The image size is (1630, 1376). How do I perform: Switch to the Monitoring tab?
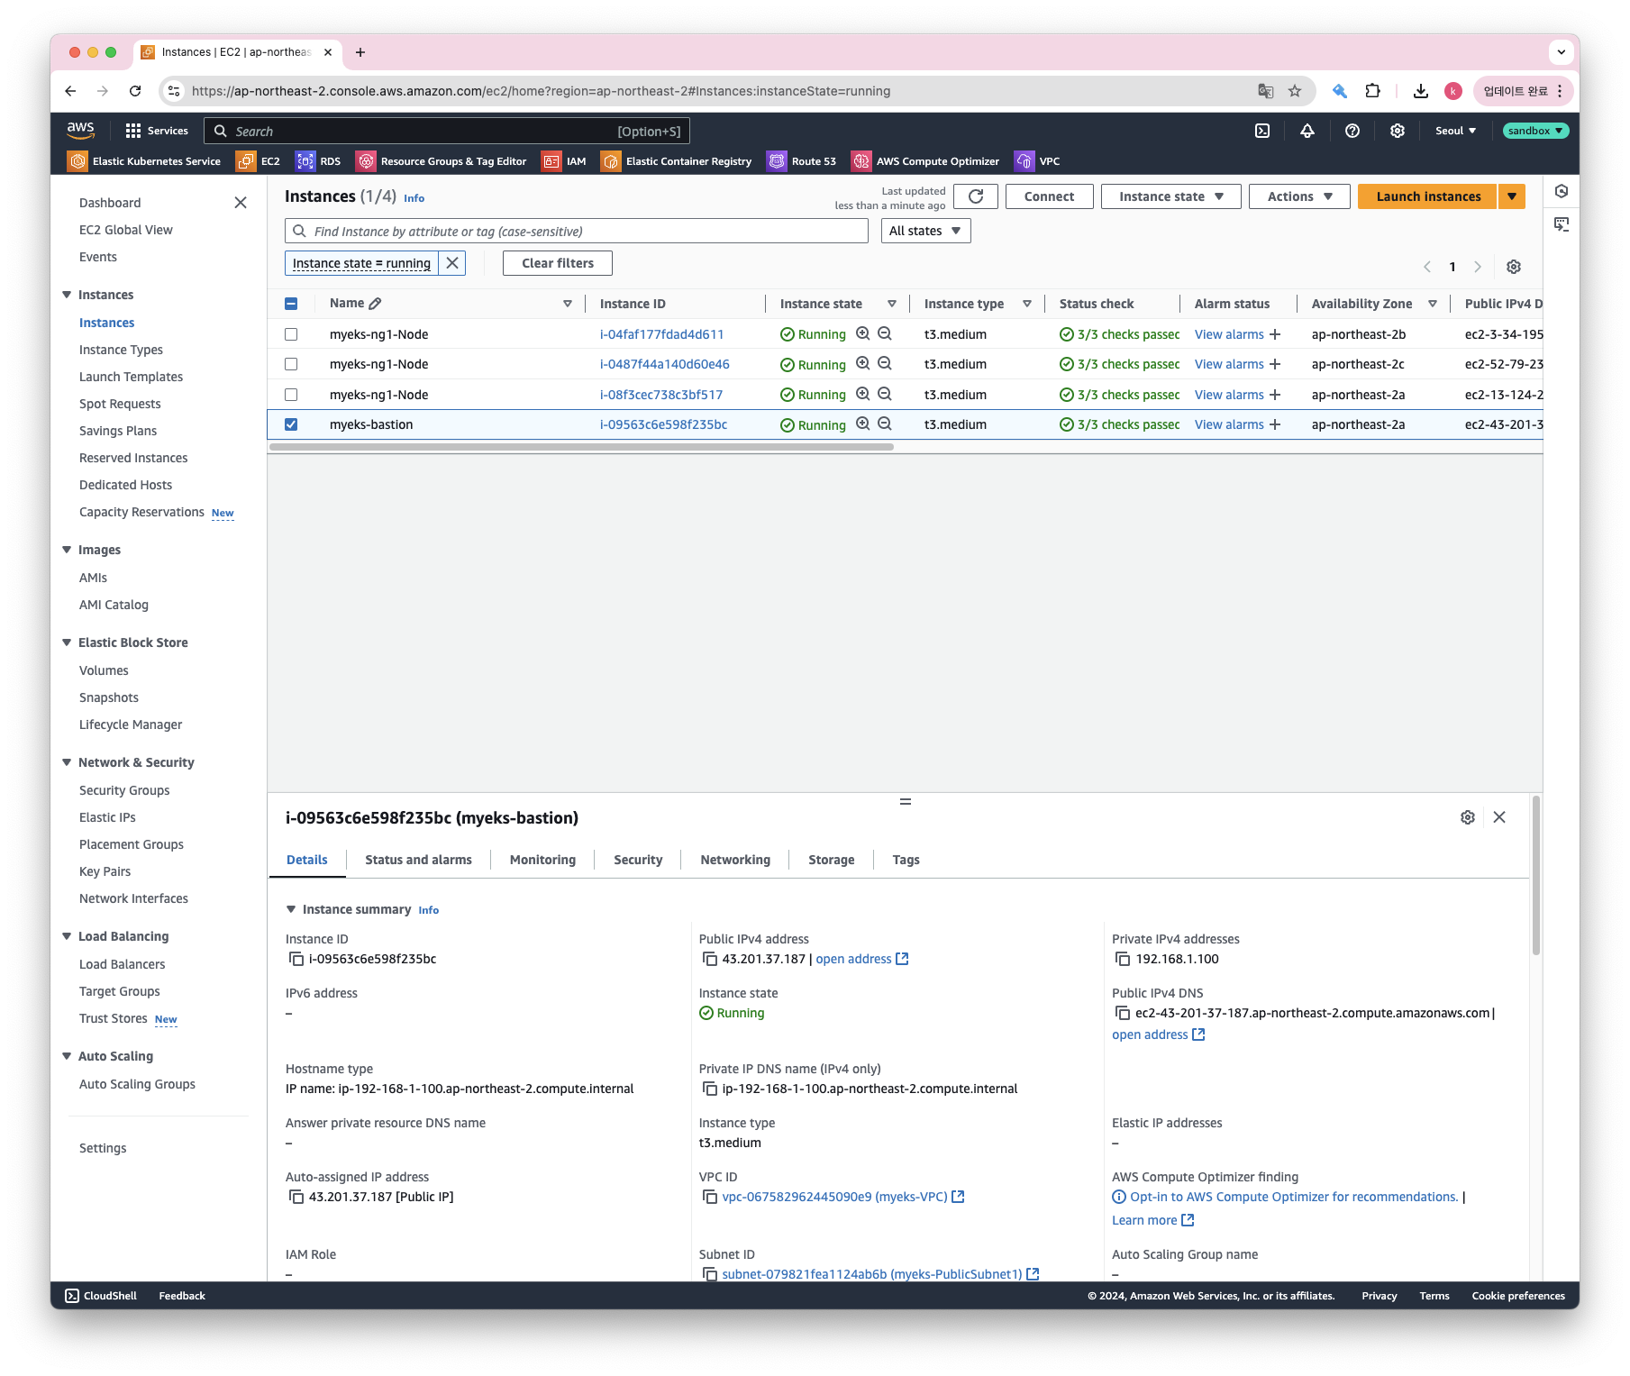[x=542, y=860]
